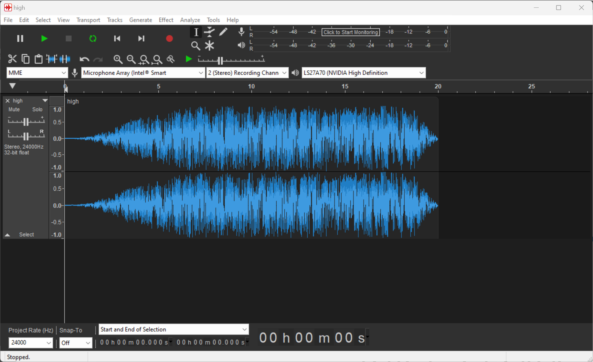The width and height of the screenshot is (593, 362).
Task: Toggle the green Loop playback button
Action: pyautogui.click(x=93, y=38)
